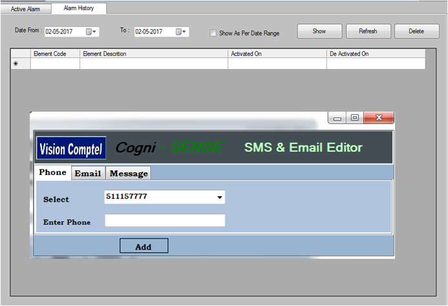Click the Vision Comptel logo

71,148
